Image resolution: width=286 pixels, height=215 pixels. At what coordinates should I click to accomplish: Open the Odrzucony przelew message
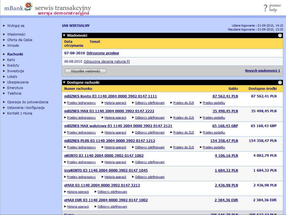click(103, 53)
